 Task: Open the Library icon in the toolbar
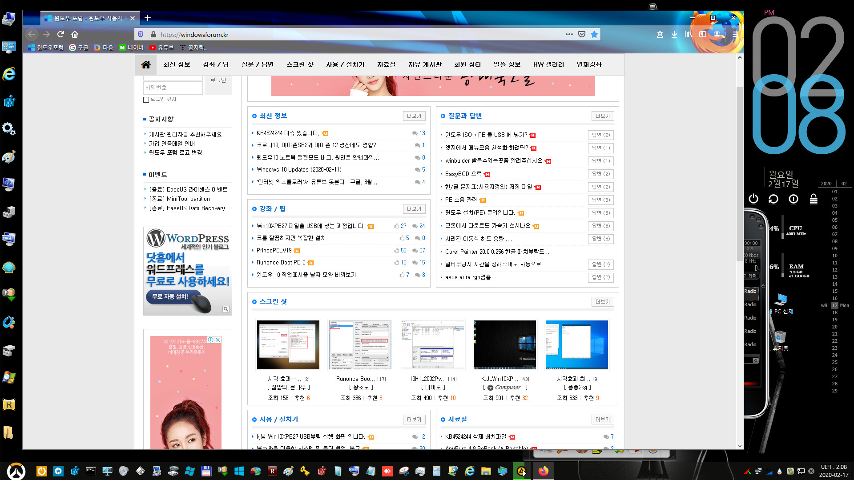pyautogui.click(x=689, y=34)
